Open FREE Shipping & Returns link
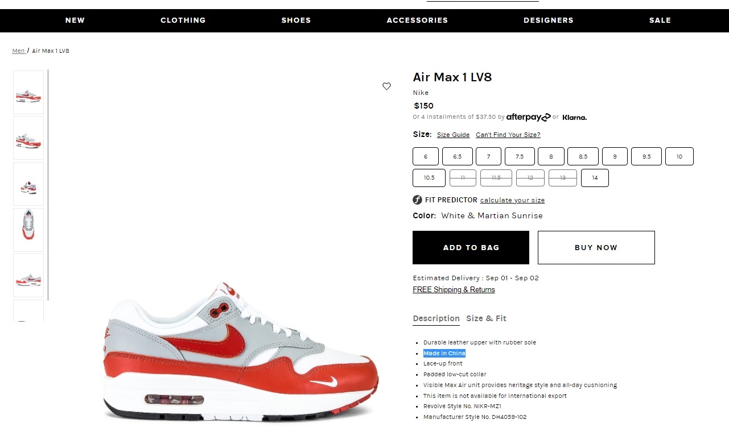This screenshot has height=436, width=729. click(x=454, y=290)
